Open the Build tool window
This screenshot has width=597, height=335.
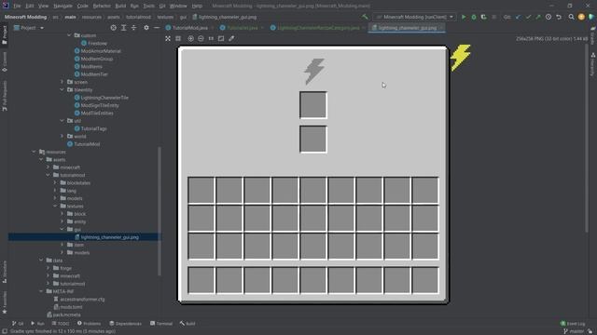coord(187,324)
